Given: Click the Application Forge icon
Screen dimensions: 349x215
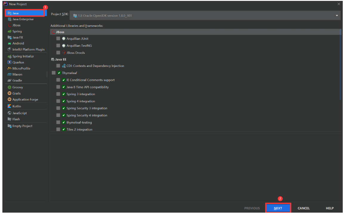Looking at the screenshot, I should pos(9,99).
